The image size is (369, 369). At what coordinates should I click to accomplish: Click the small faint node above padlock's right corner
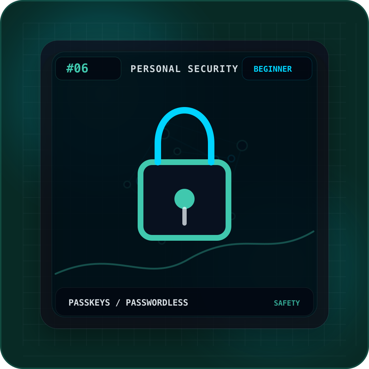pos(231,159)
